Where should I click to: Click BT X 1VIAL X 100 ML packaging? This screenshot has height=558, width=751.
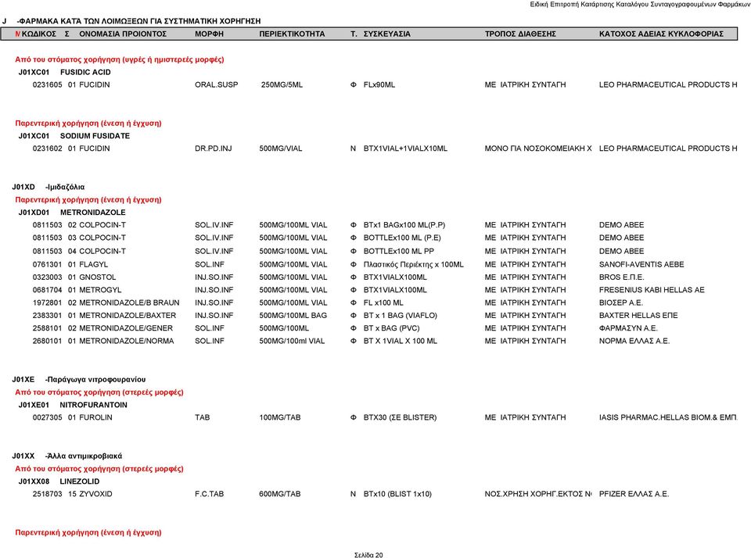(400, 342)
